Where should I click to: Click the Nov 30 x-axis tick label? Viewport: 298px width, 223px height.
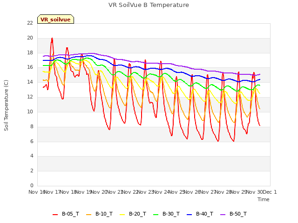point(254,192)
